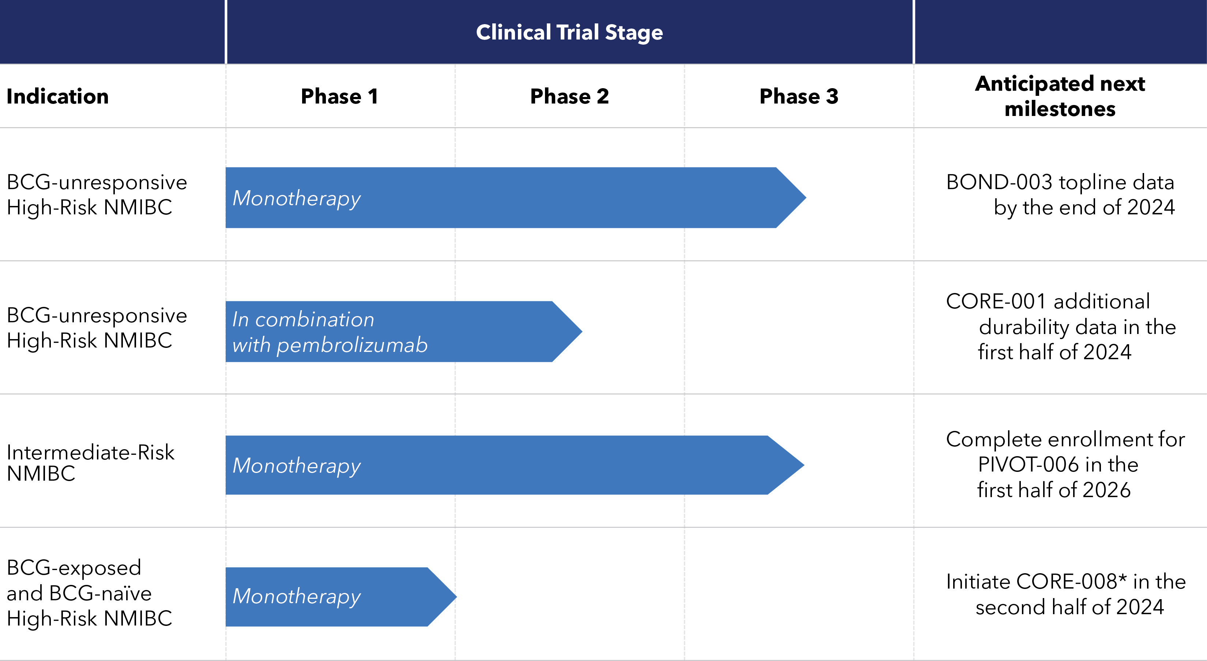Select the Phase 2 column header
Image resolution: width=1207 pixels, height=661 pixels.
pyautogui.click(x=569, y=97)
